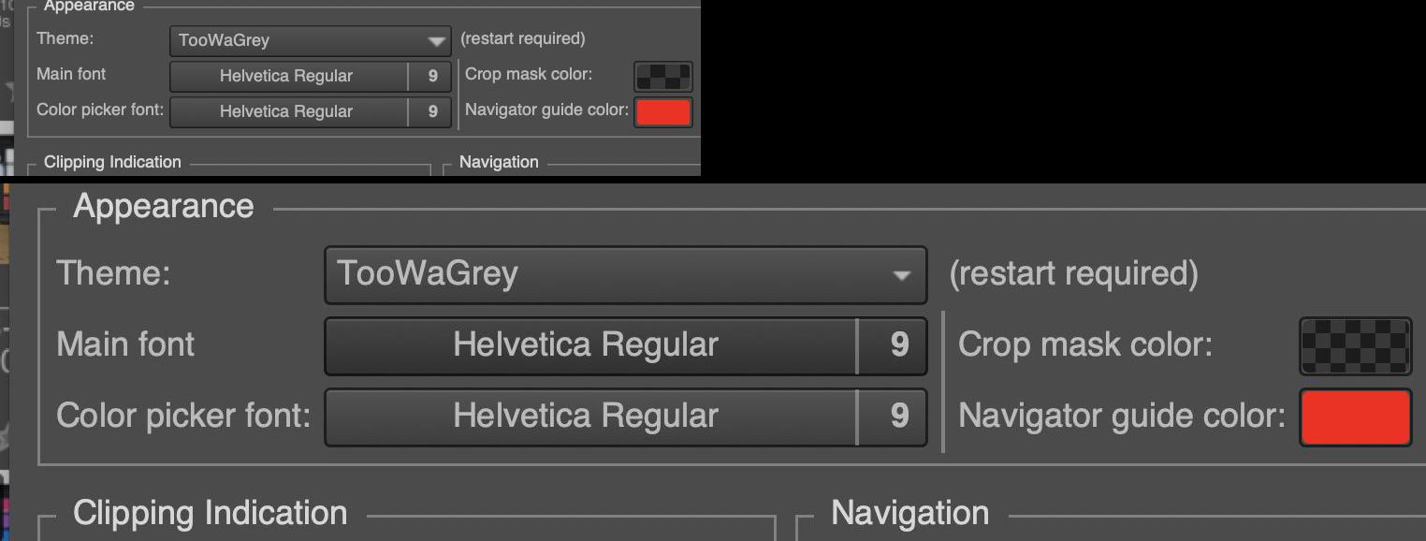The image size is (1426, 541).
Task: Click the small checkered Crop mask color swatch
Action: [663, 76]
